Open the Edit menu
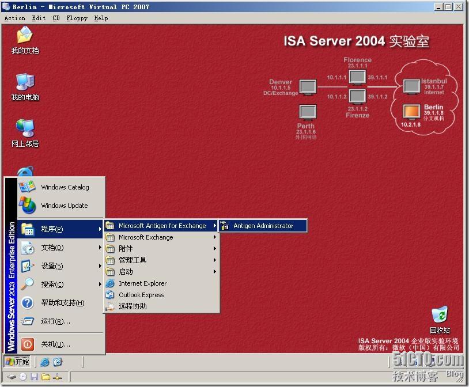The width and height of the screenshot is (469, 387). tap(39, 18)
